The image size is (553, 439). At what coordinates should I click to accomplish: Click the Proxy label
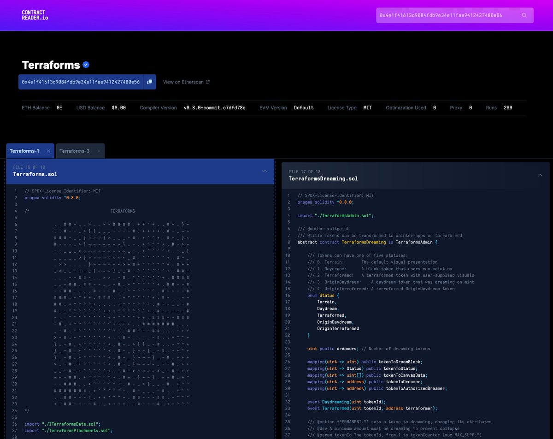coord(456,107)
